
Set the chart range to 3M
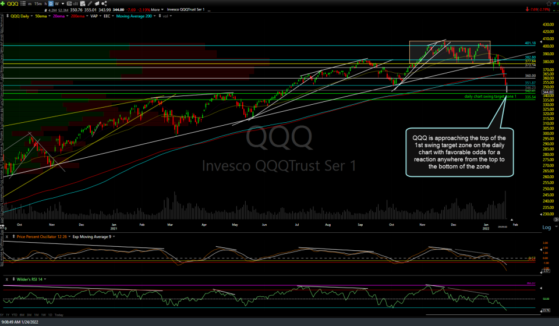[29, 315]
